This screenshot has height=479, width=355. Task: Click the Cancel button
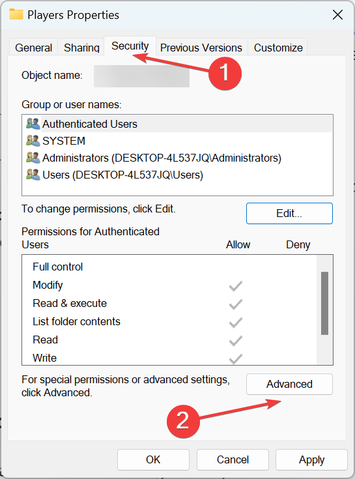[x=233, y=459]
